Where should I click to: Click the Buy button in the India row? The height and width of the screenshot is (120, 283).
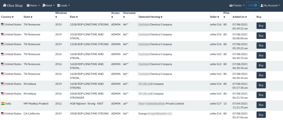coord(261,105)
